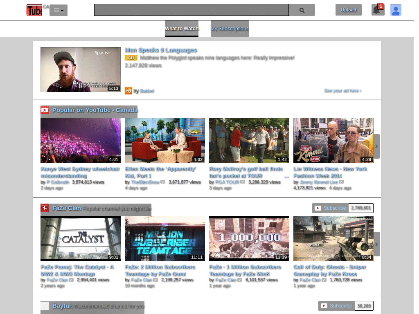419x314 pixels.
Task: Click verified badge under 1 Million Teamtage
Action: tap(240, 280)
